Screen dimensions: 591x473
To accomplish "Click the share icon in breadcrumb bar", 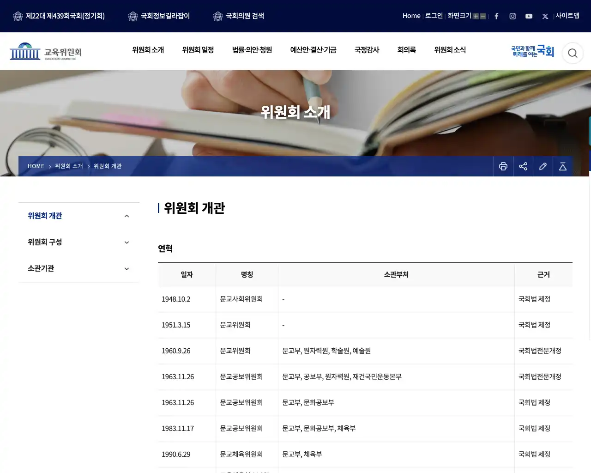I will coord(523,166).
